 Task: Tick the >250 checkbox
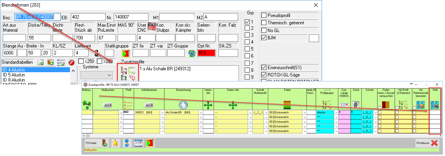click(99, 61)
